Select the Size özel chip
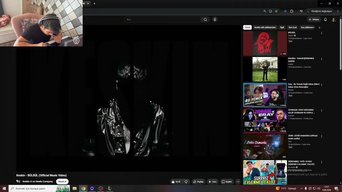This screenshot has width=342, height=192. pos(293,27)
